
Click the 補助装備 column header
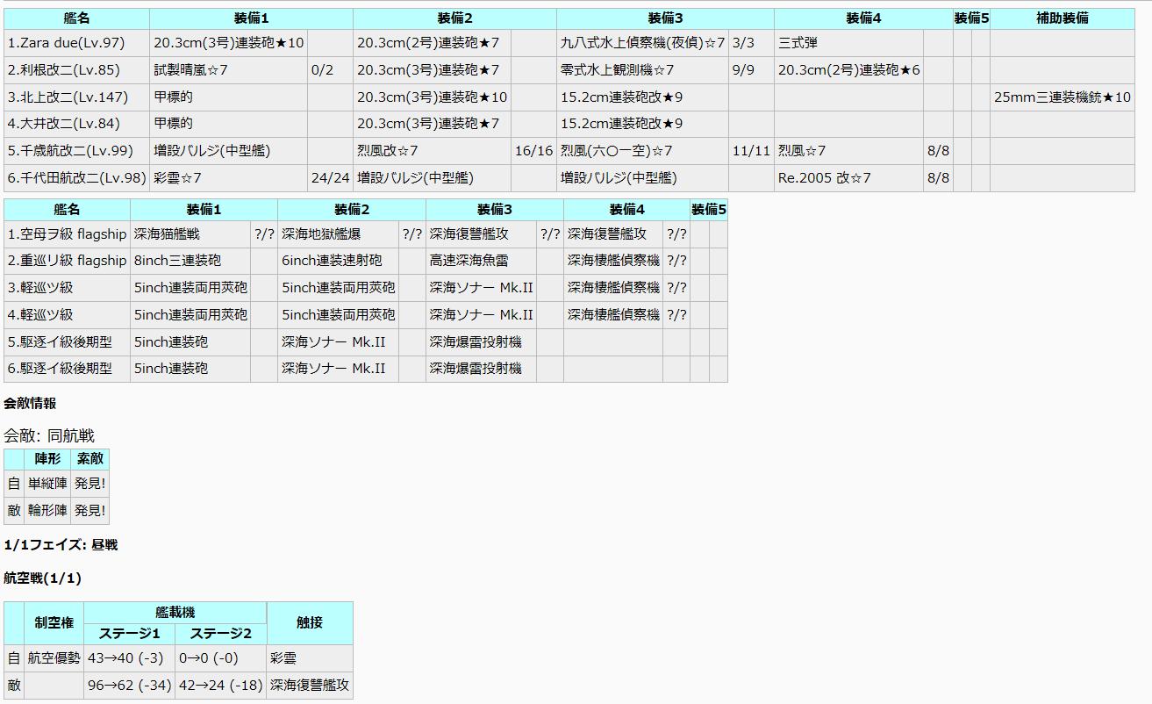tap(1063, 18)
